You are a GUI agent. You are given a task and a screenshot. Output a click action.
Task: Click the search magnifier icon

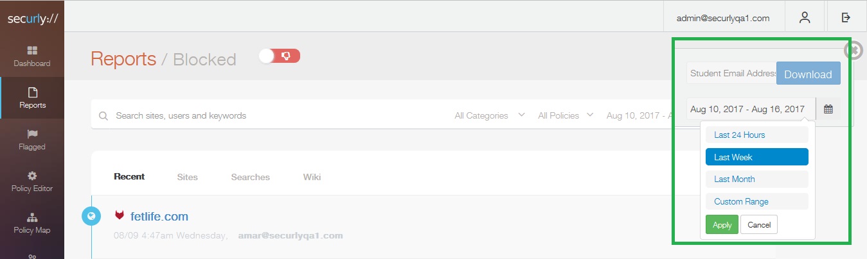click(103, 116)
